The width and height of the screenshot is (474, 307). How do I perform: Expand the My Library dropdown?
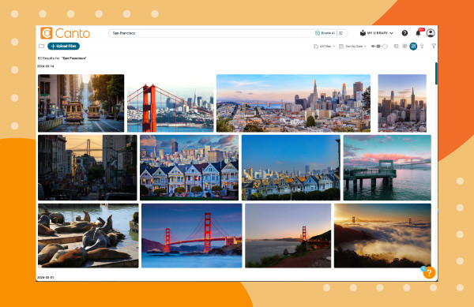click(377, 33)
